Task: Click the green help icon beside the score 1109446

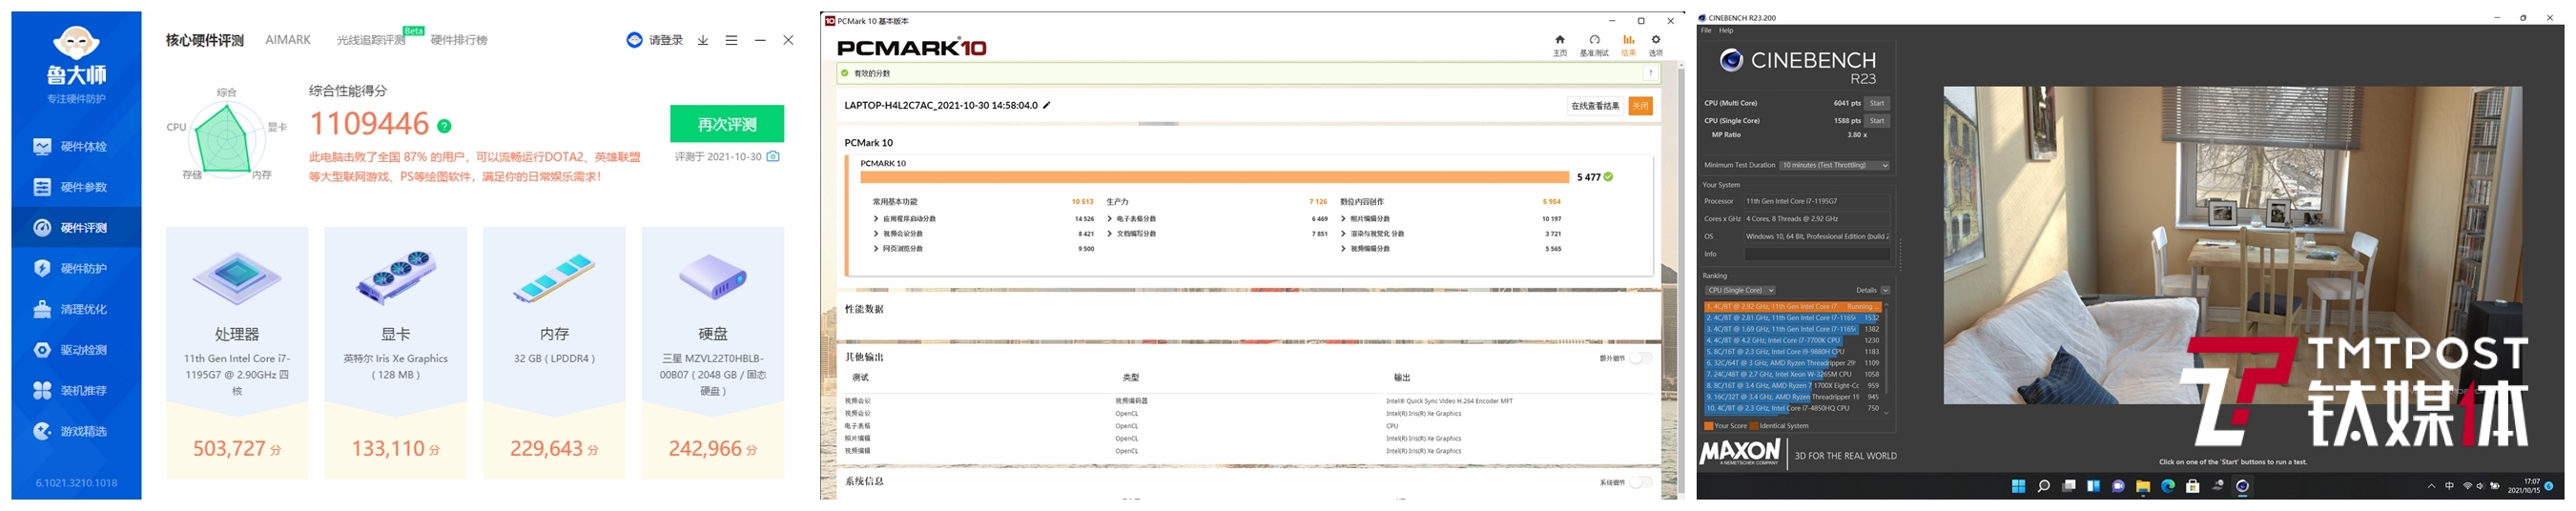Action: point(444,126)
